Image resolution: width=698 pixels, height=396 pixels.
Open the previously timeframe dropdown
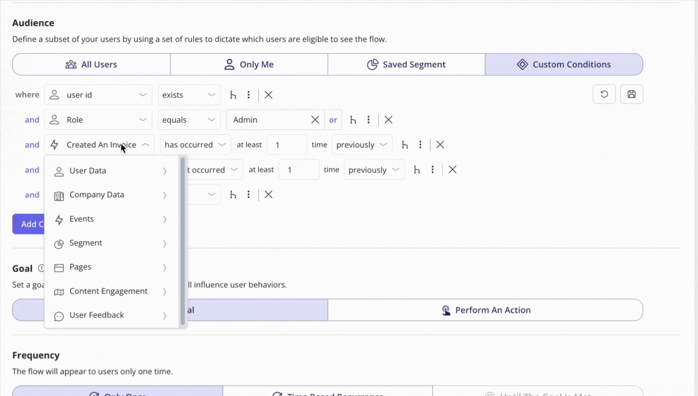point(361,144)
